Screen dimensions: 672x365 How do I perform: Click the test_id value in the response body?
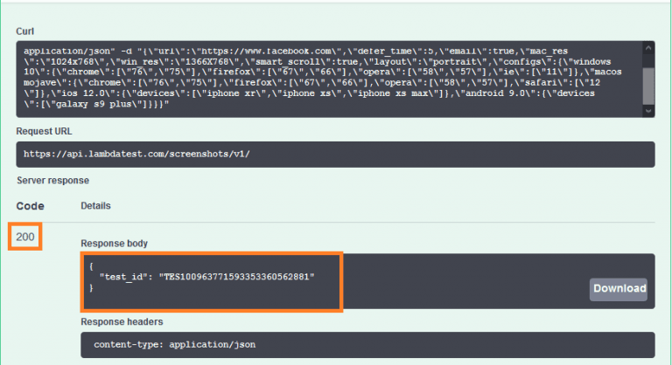click(236, 277)
